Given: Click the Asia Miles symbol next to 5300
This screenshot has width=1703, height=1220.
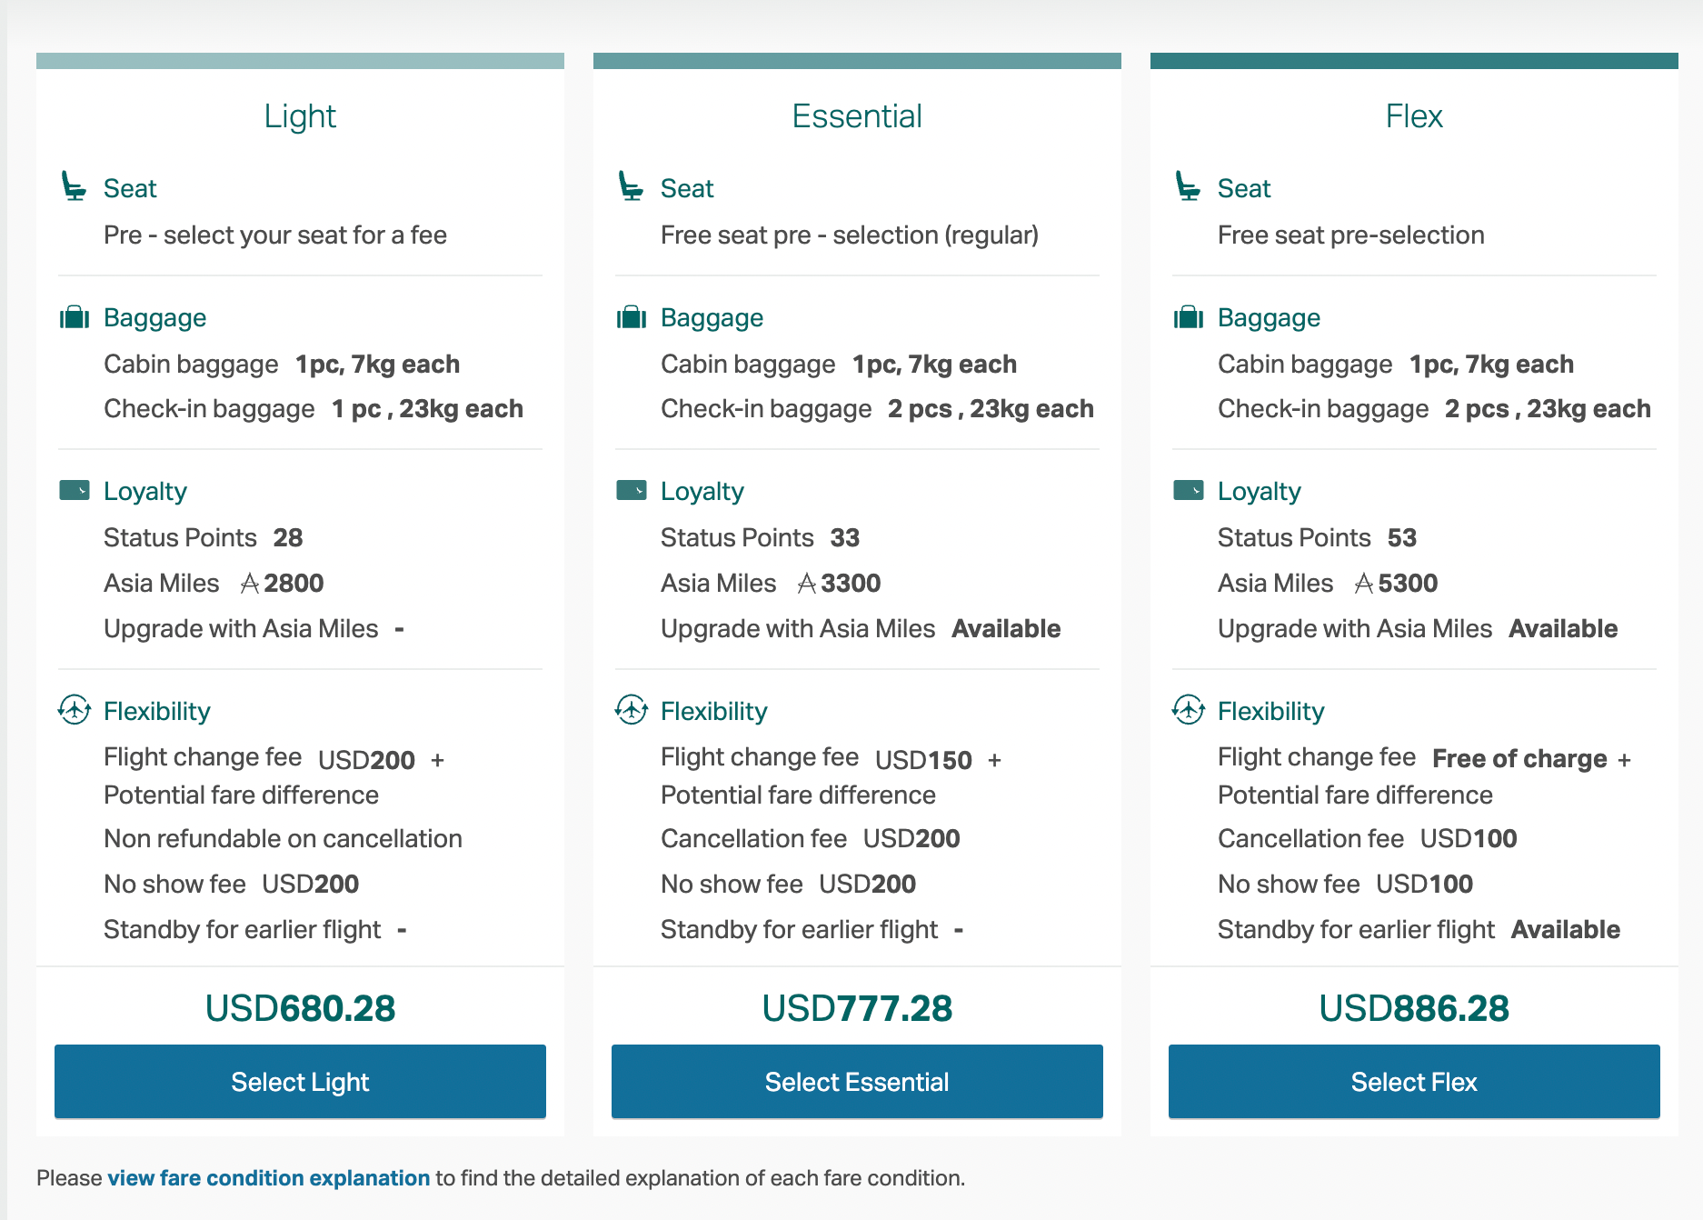Looking at the screenshot, I should click(x=1363, y=583).
